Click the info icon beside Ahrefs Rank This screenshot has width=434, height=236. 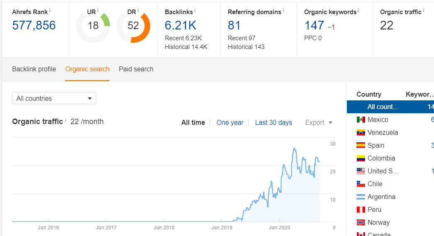tap(50, 10)
